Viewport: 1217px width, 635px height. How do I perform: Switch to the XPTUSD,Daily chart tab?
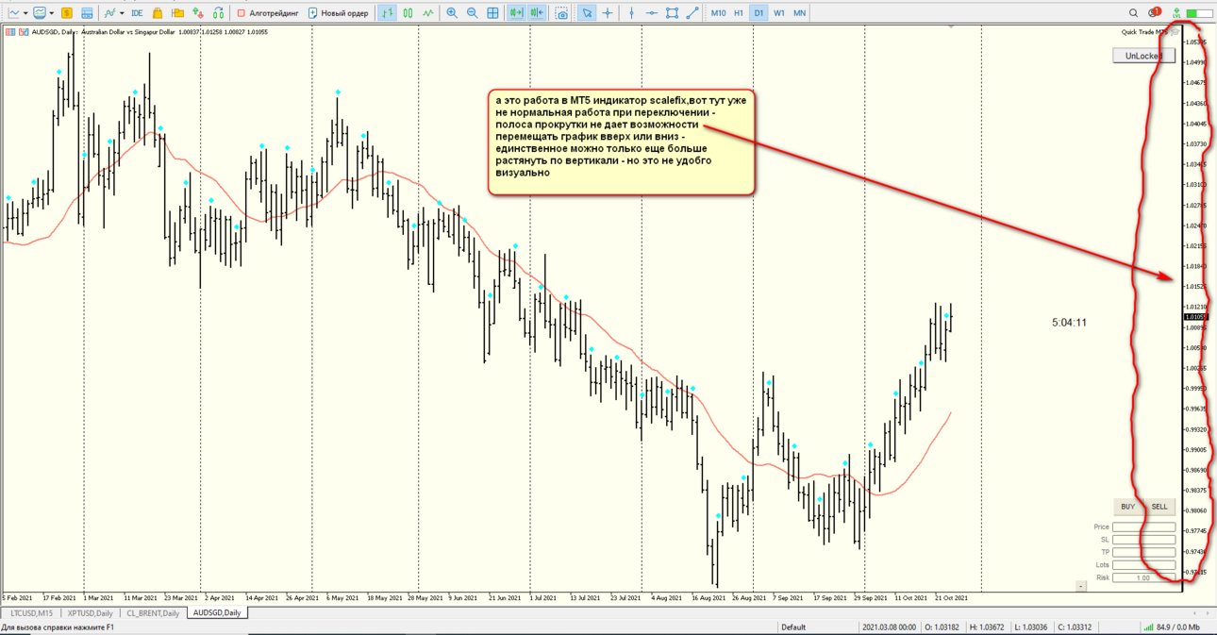coord(91,613)
